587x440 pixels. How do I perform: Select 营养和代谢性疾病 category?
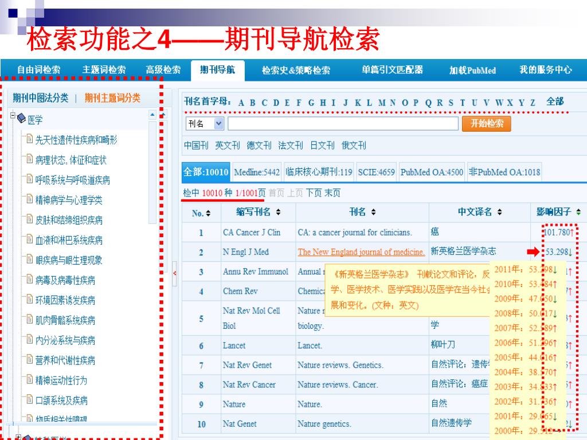[x=65, y=360]
